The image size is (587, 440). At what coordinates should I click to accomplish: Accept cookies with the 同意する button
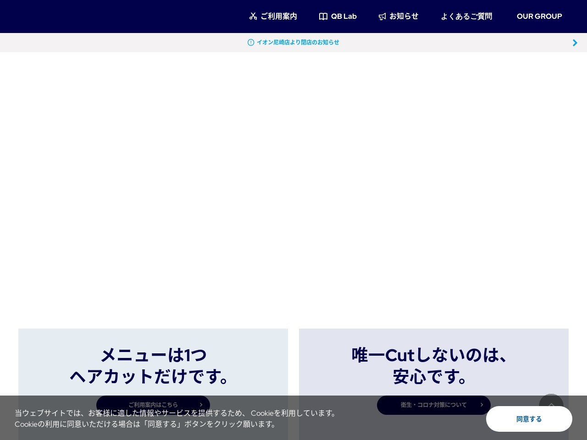[x=529, y=419]
